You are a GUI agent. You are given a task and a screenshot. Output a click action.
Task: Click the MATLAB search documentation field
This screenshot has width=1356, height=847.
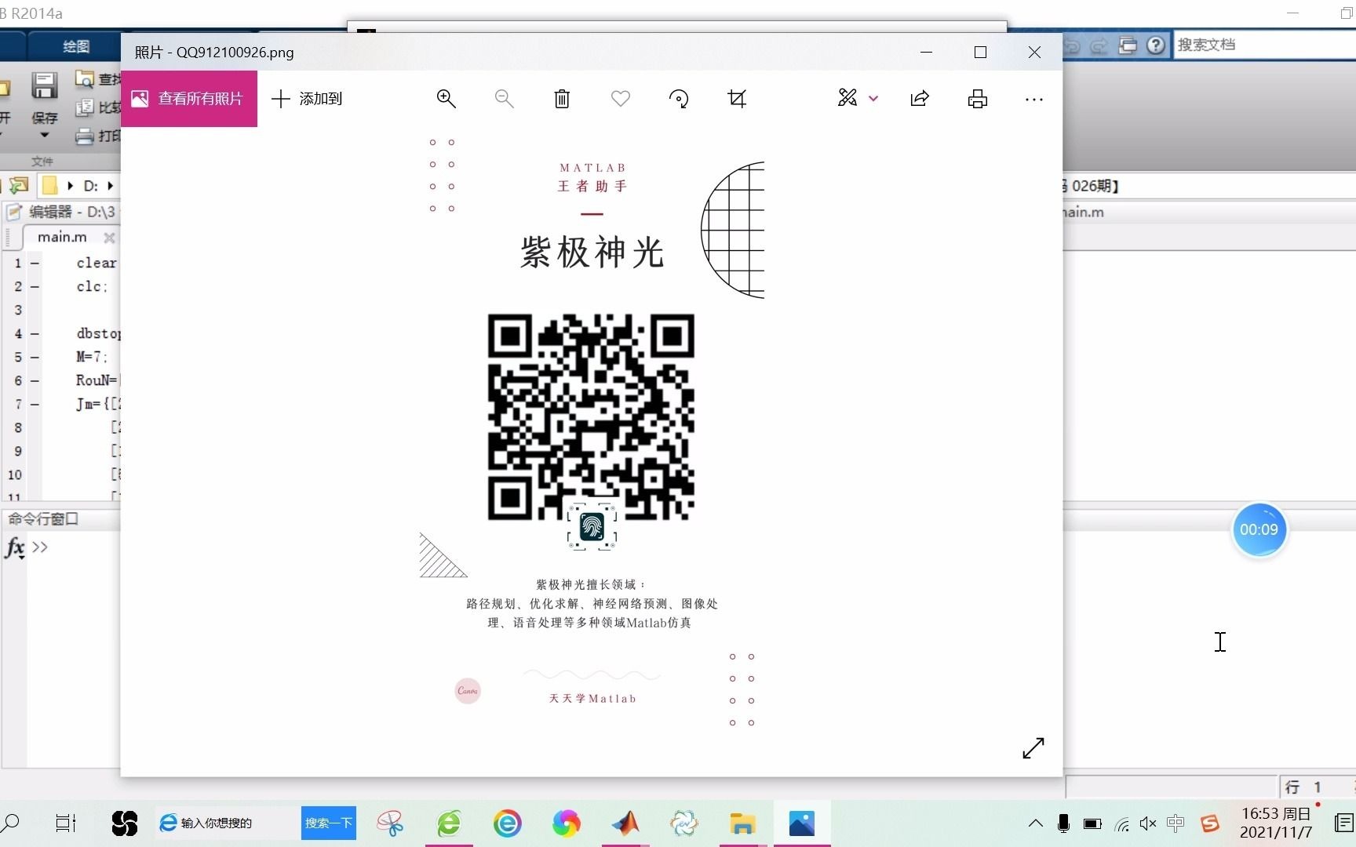tap(1265, 45)
